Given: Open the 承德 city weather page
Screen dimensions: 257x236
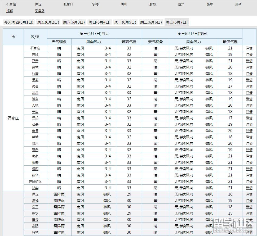Looking at the screenshot, I should (95, 4).
